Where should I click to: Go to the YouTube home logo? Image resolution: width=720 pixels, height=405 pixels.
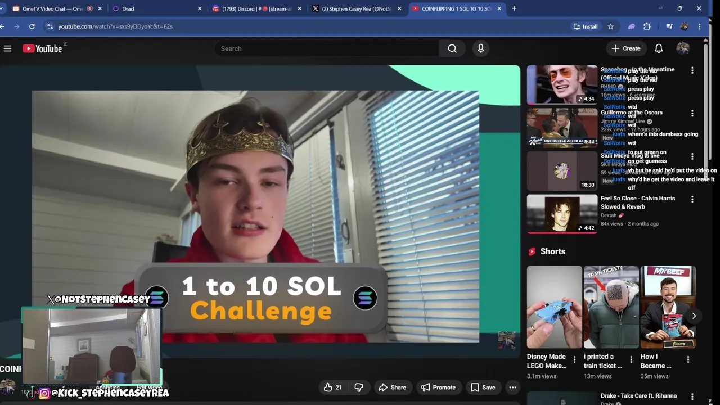point(42,48)
